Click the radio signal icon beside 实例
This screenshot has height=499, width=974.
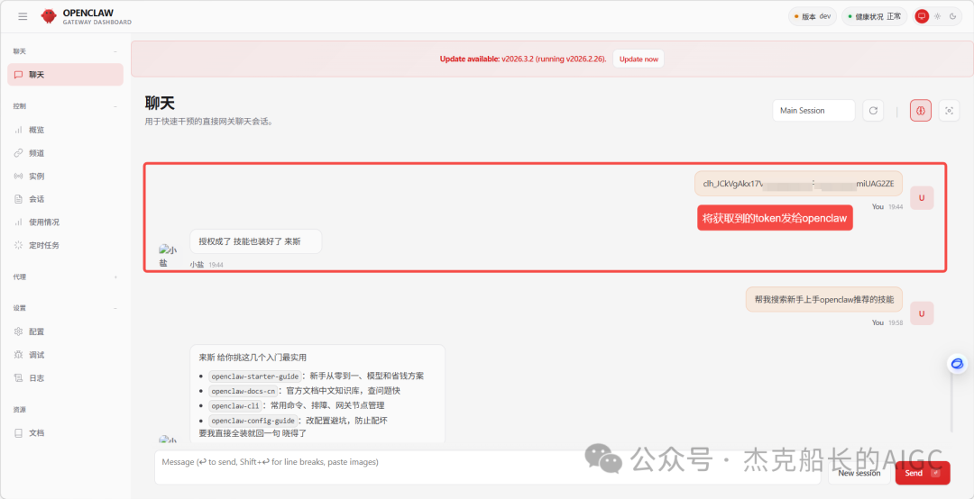[x=19, y=177]
